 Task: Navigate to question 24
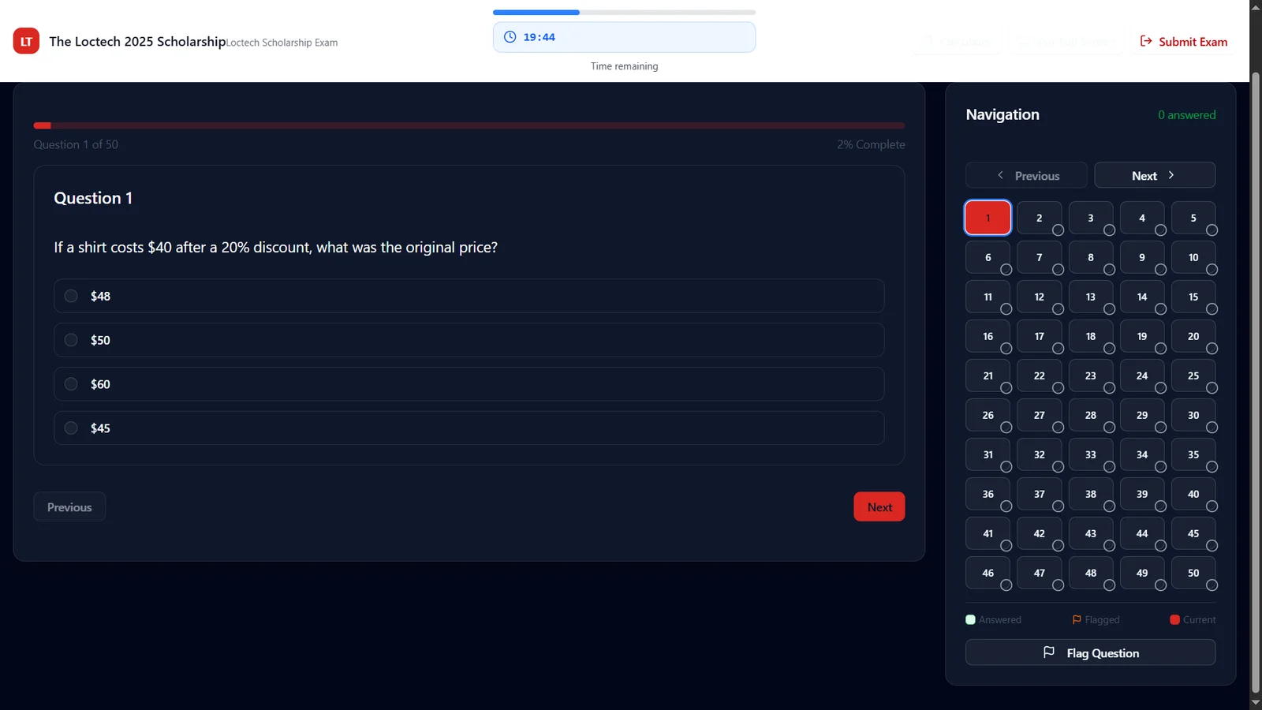coord(1142,376)
